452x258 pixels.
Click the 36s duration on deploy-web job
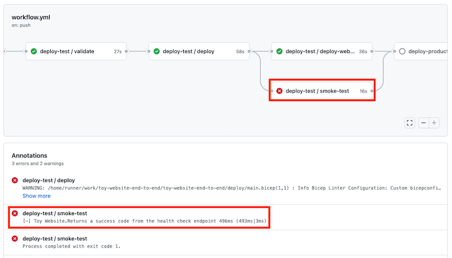click(363, 51)
